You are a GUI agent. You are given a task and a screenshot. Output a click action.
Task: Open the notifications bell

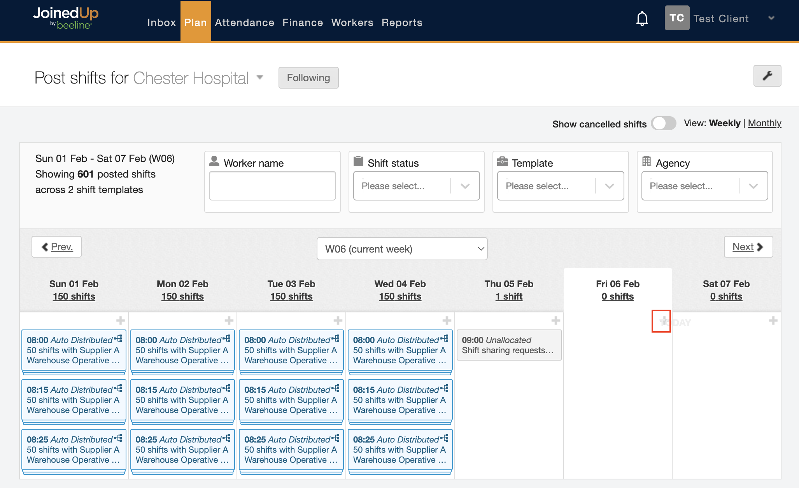(642, 18)
